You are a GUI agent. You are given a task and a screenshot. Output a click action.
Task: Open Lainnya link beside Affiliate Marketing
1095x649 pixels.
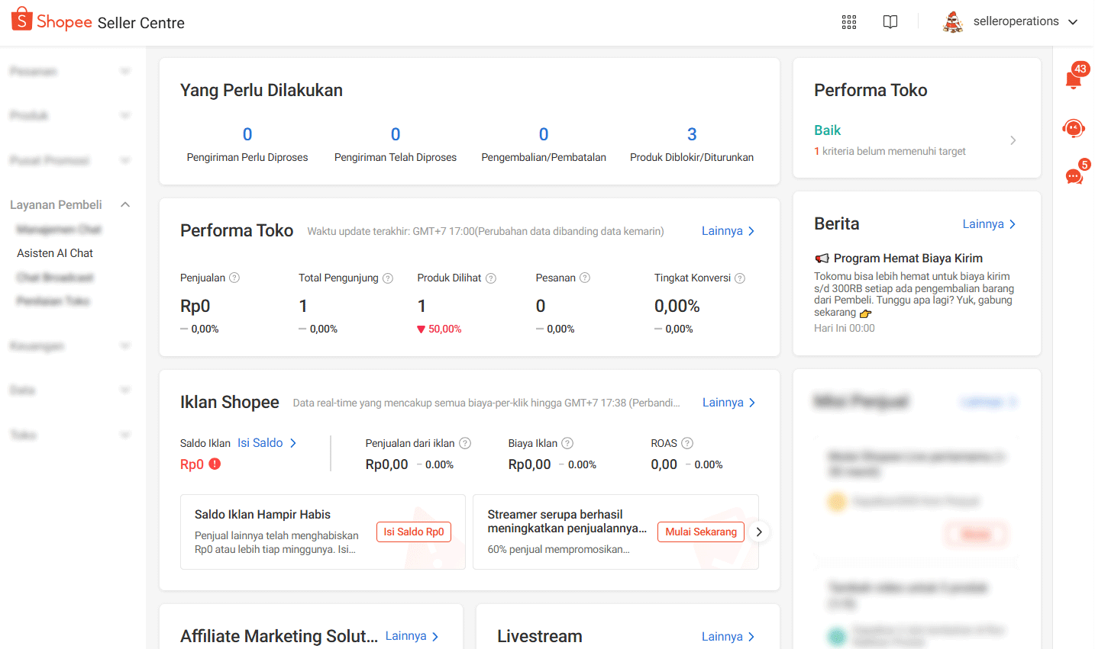(412, 636)
